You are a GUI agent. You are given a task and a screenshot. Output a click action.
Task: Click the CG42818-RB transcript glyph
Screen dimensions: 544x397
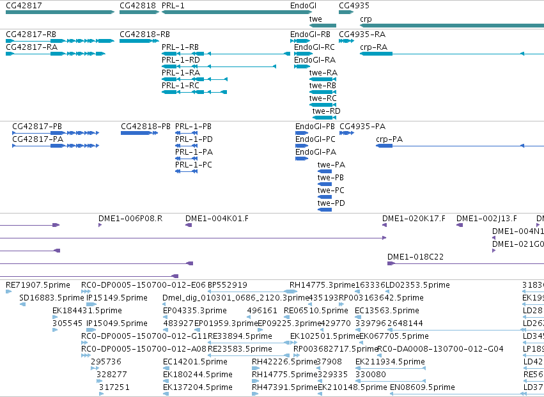pos(139,41)
